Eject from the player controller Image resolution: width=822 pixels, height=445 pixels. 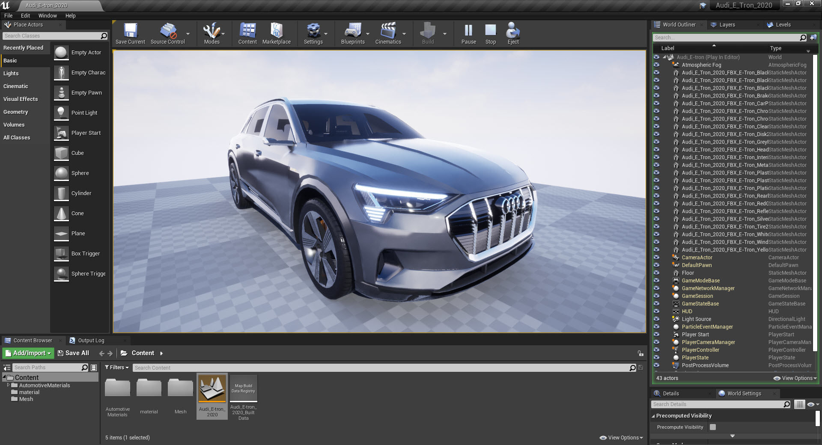[x=513, y=31]
